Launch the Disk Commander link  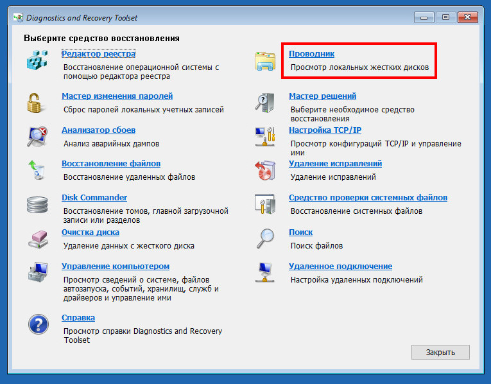point(94,197)
